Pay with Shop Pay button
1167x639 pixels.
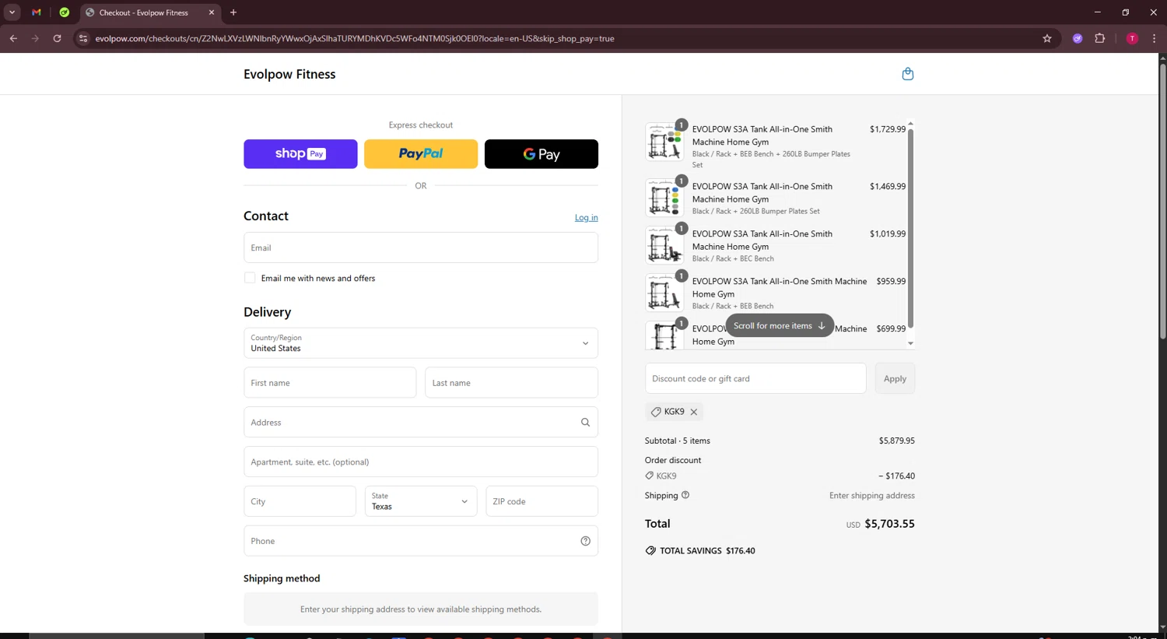[300, 154]
